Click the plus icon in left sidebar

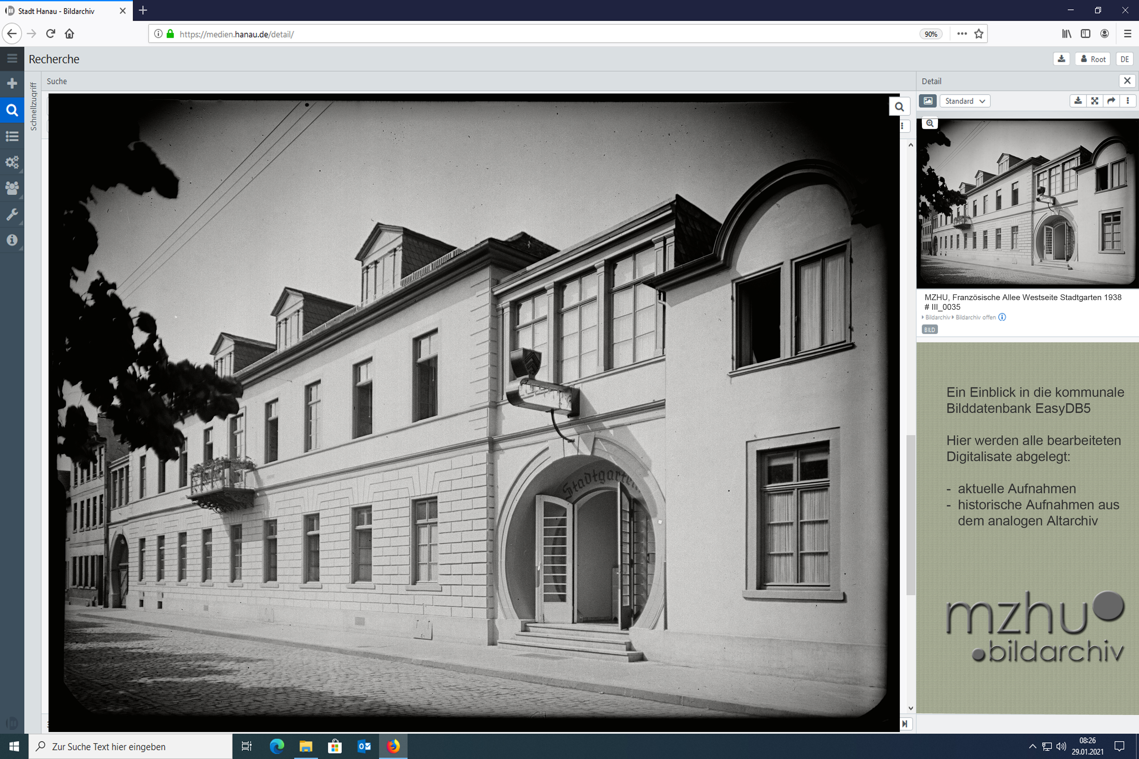pos(12,83)
